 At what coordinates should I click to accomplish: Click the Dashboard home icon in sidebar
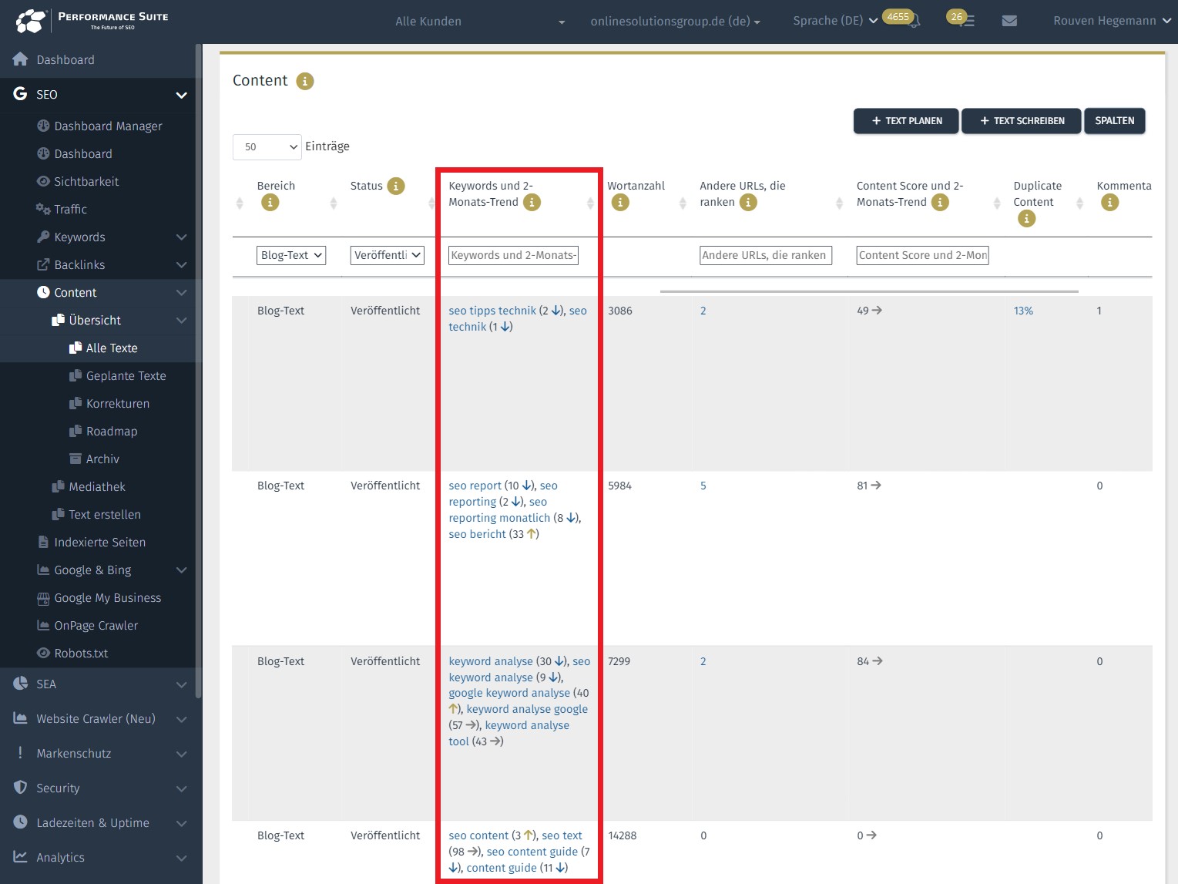(21, 59)
